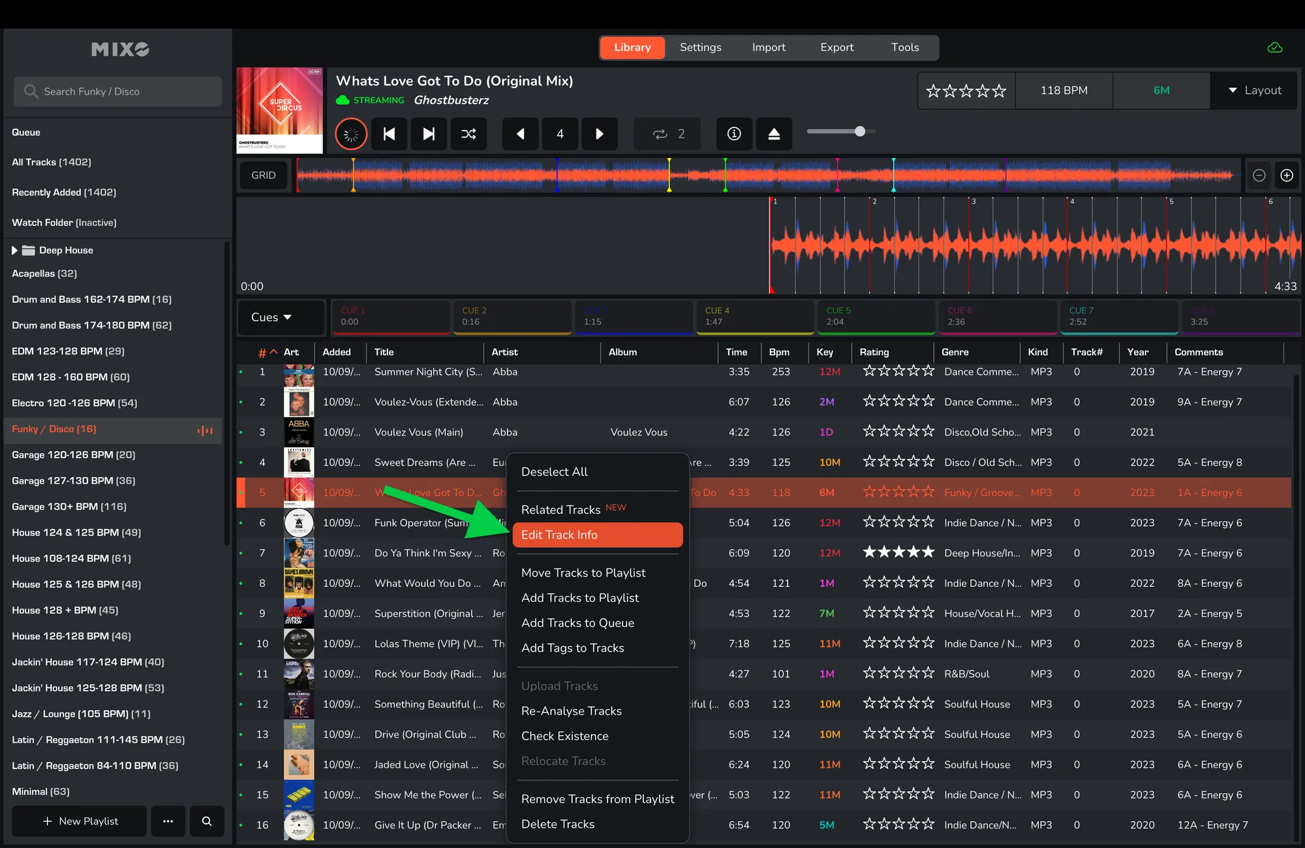
Task: Expand the Deep House folder
Action: click(14, 250)
